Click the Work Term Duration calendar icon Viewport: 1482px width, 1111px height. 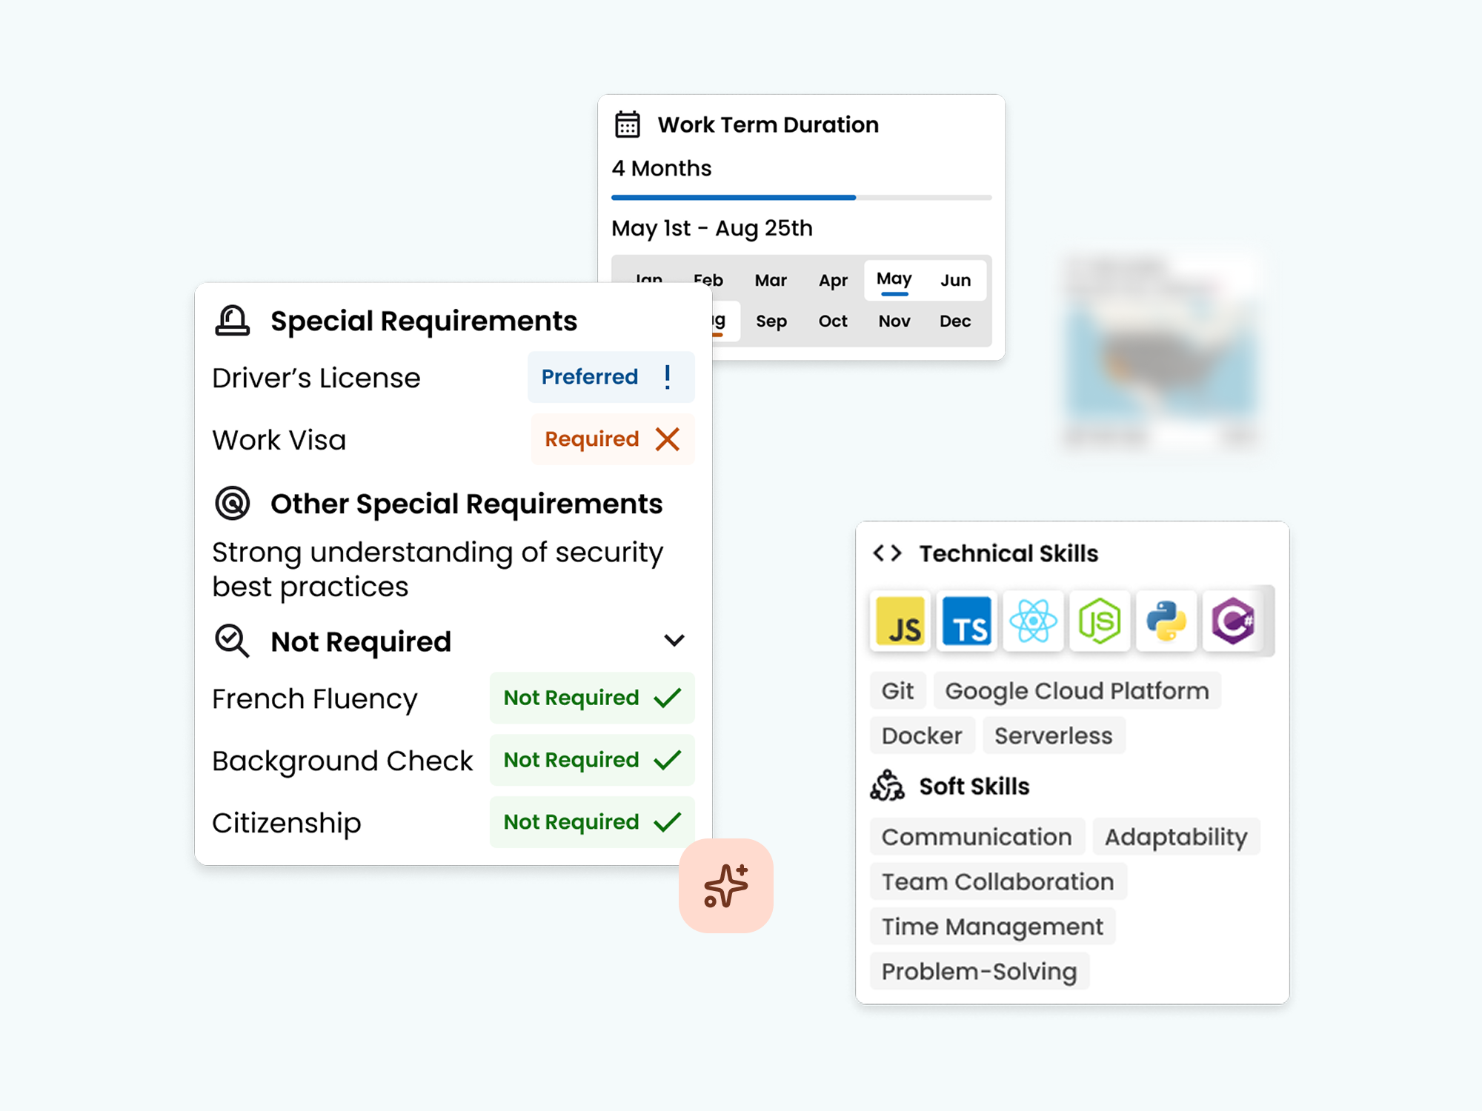(627, 124)
